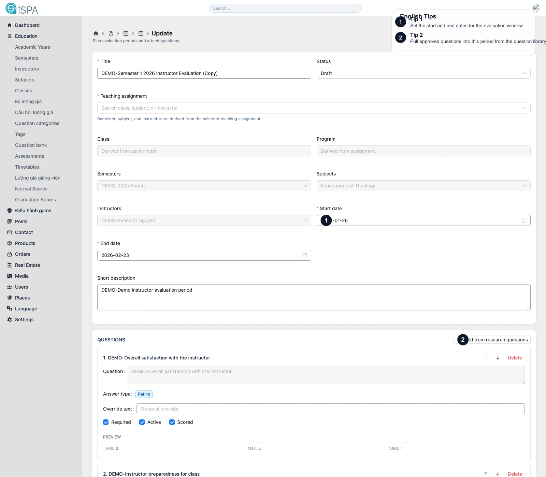Click the home icon in the breadcrumb

point(96,33)
